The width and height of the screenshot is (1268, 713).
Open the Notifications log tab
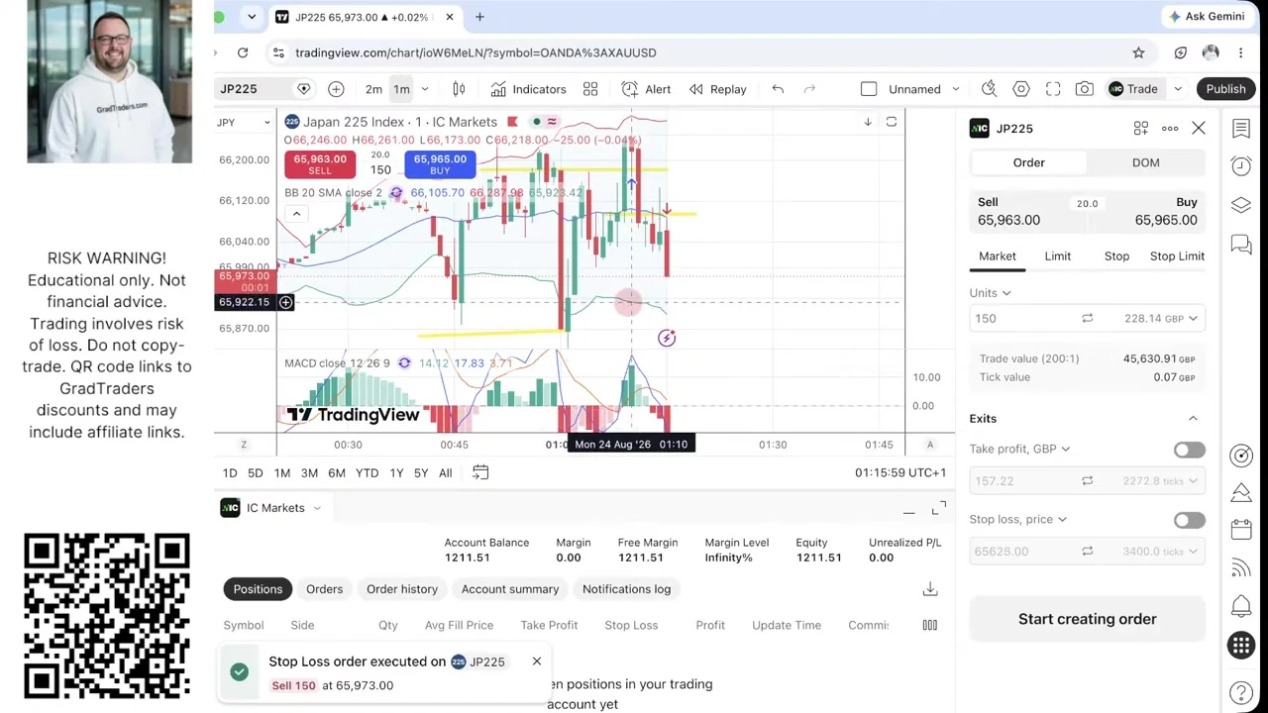click(626, 589)
